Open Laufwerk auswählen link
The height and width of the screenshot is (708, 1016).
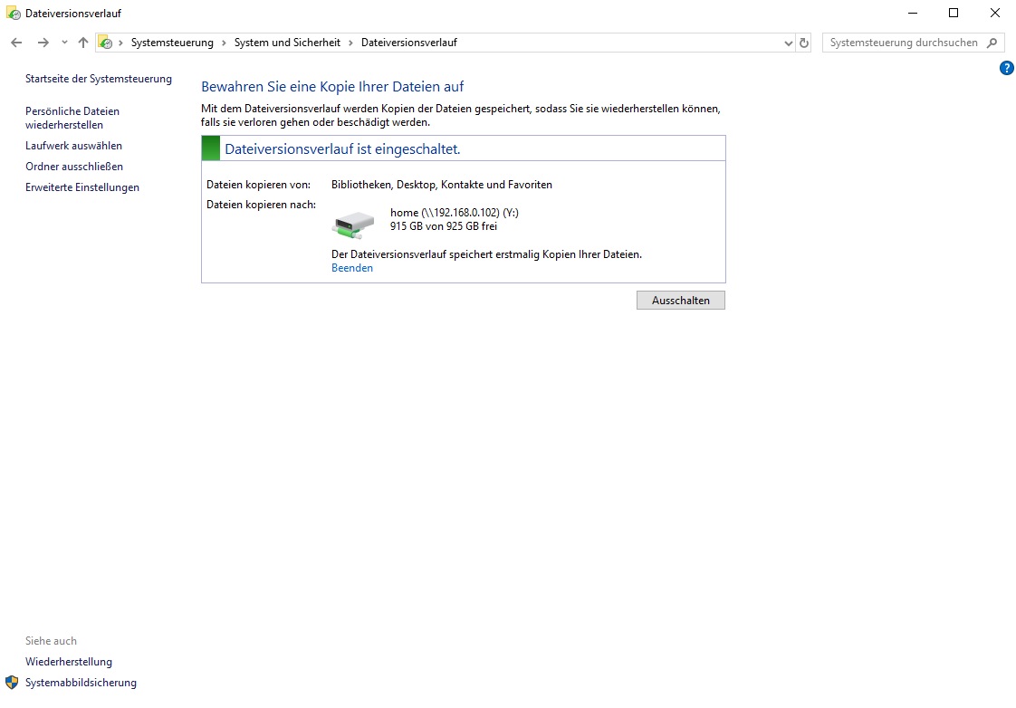click(74, 146)
